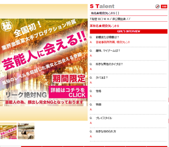
Task: Click the T.秘密 profile measurements line
Action: pyautogui.click(x=110, y=19)
